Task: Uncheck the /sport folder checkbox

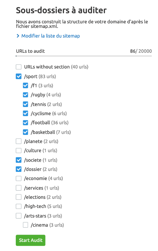Action: pyautogui.click(x=18, y=76)
